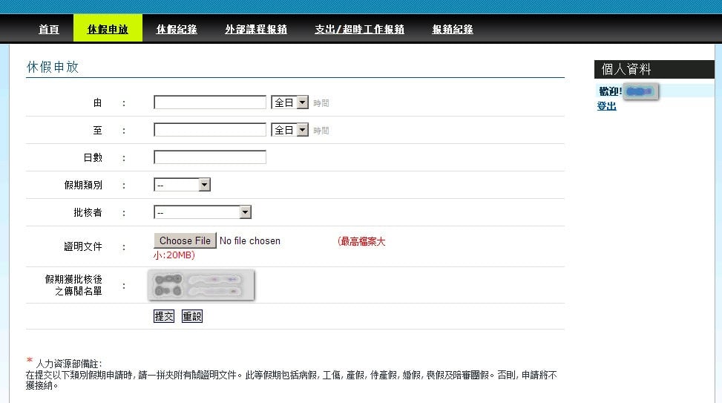Open 支出/超時工作報銷 expense claims tab
The height and width of the screenshot is (403, 722).
359,29
